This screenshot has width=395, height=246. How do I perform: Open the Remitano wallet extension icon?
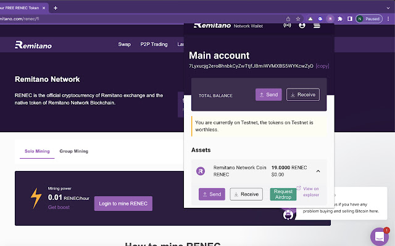[x=330, y=19]
